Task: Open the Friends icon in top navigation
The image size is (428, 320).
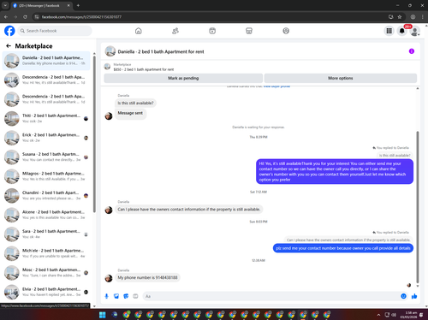Action: click(x=175, y=31)
